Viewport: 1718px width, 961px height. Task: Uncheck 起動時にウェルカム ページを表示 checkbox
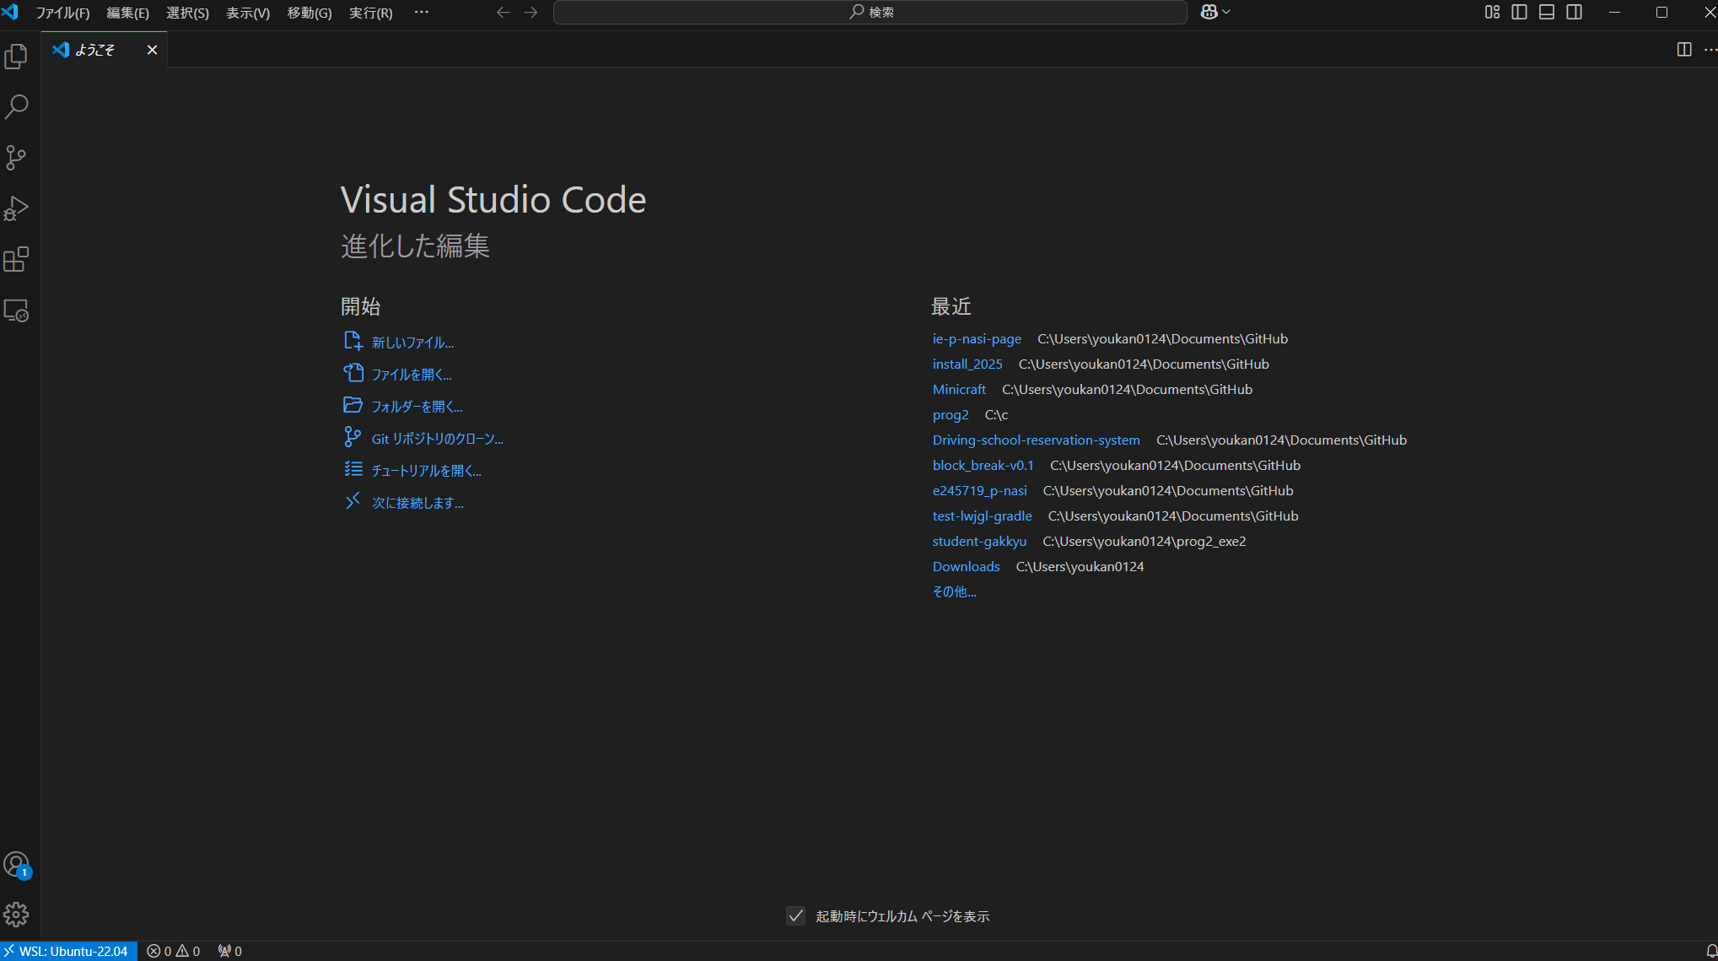pos(795,915)
